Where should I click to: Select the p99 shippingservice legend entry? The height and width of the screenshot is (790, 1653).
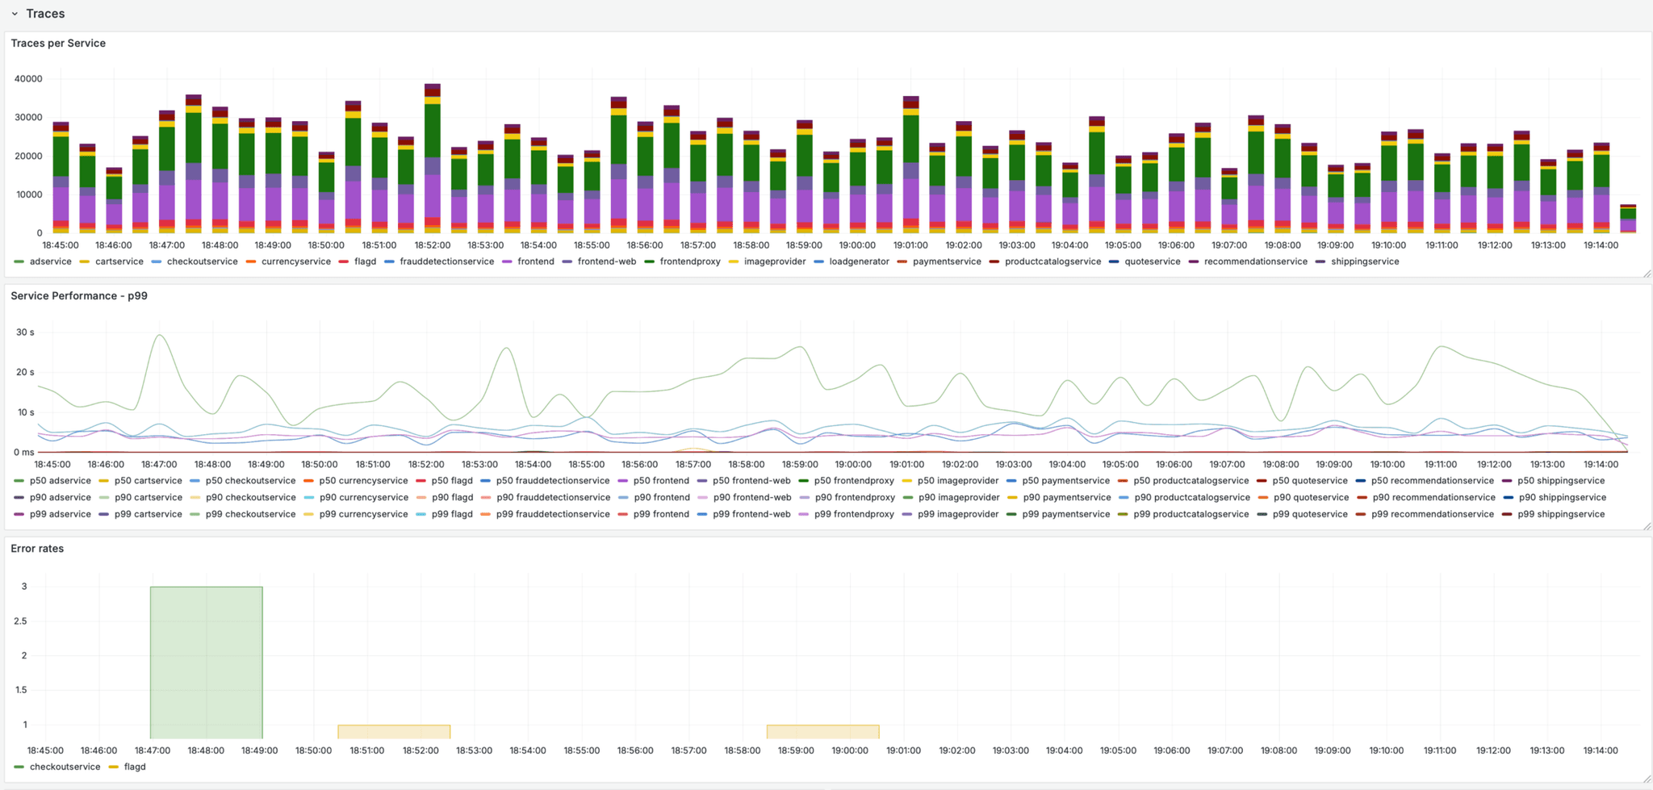point(1561,514)
